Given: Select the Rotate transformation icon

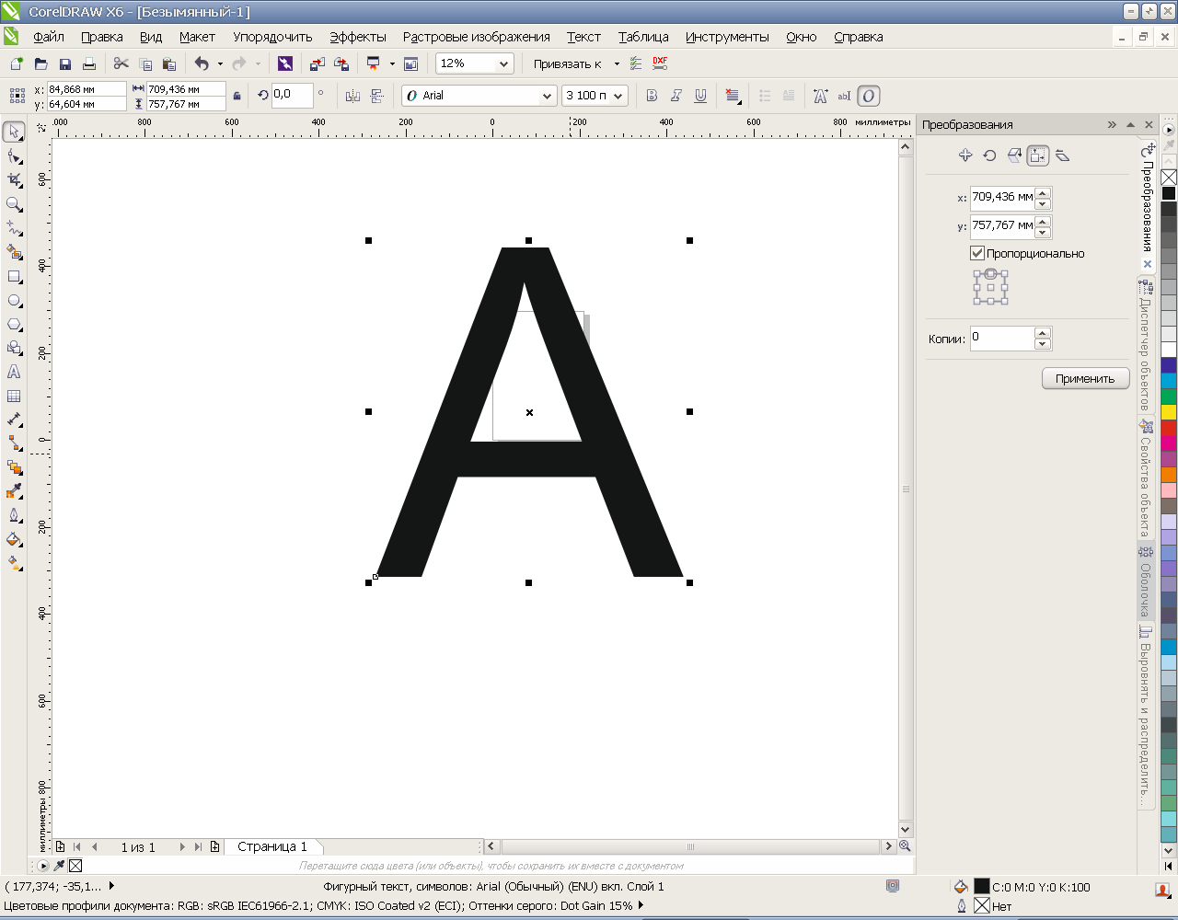Looking at the screenshot, I should coord(989,155).
